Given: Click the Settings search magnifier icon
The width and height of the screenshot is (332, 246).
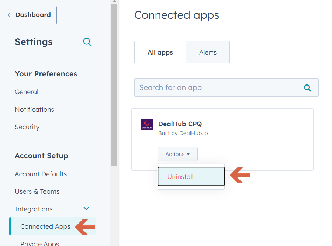Looking at the screenshot, I should coord(87,42).
